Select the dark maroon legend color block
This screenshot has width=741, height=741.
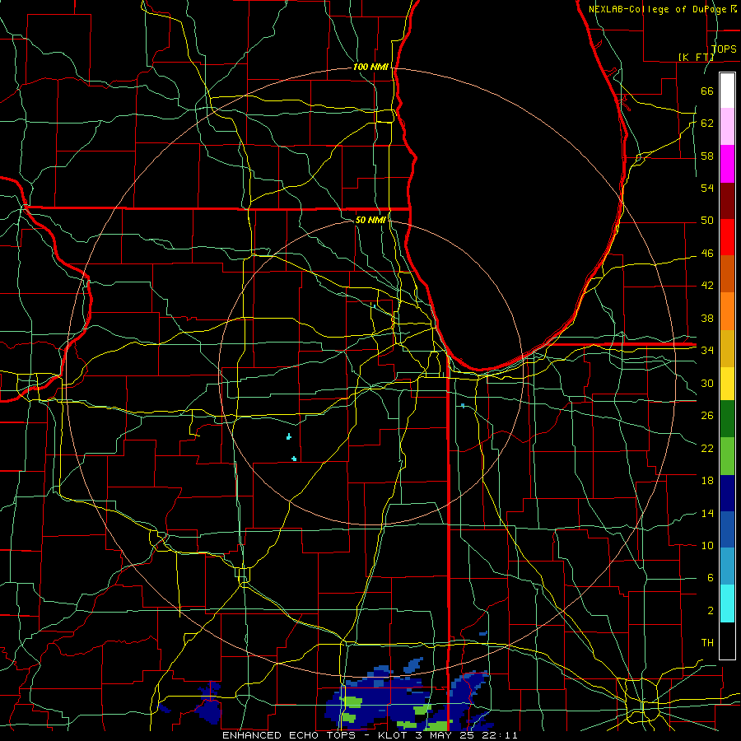[x=727, y=201]
